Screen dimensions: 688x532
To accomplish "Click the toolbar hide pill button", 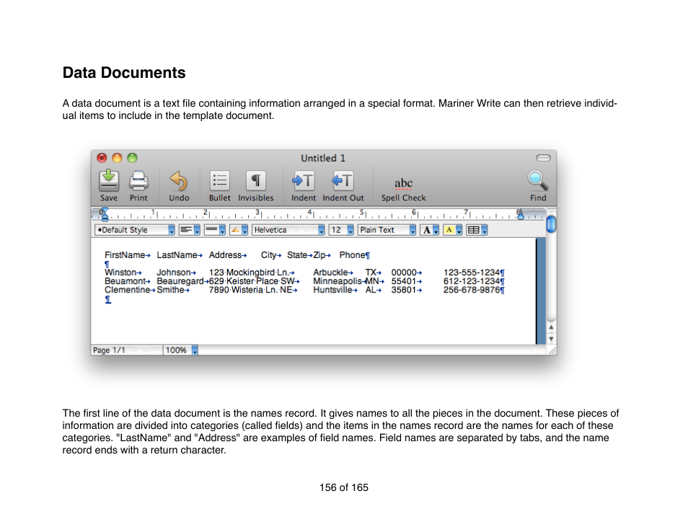I will click(543, 158).
